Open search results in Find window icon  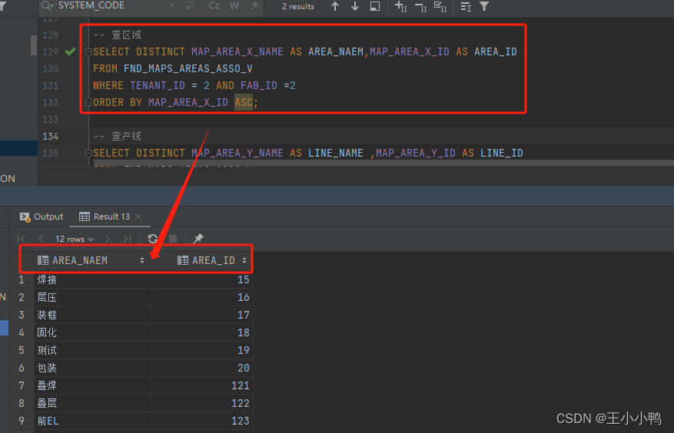(466, 6)
